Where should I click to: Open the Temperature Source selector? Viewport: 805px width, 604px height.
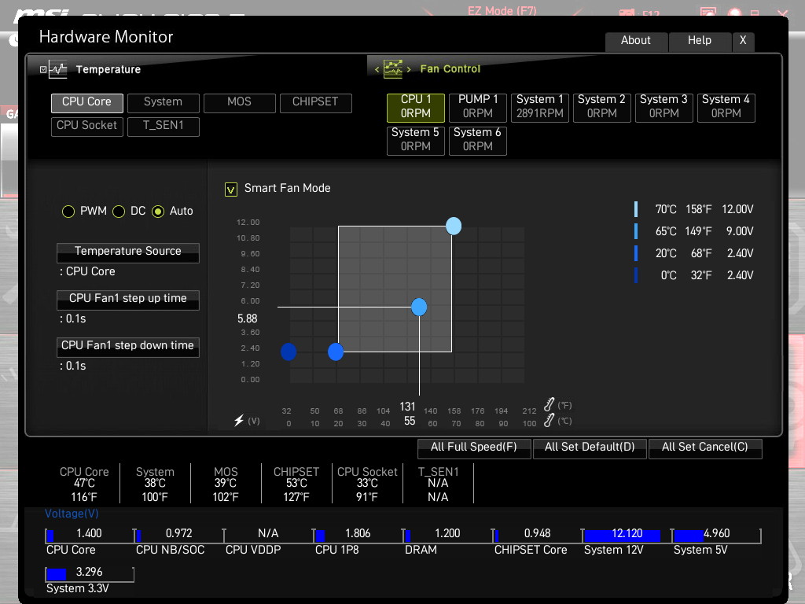[128, 252]
